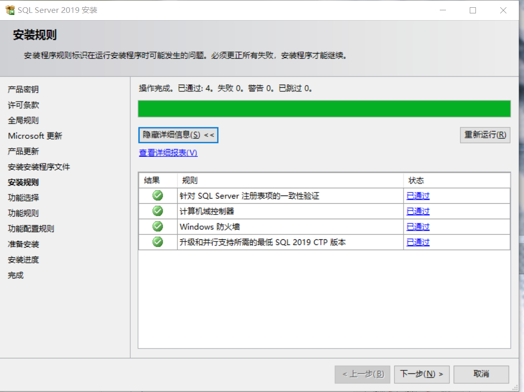Select 产品密钥 step in the sidebar
The image size is (524, 392).
23,89
